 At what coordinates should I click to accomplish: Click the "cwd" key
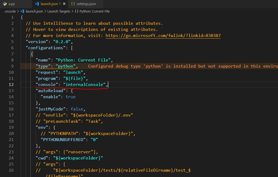pyautogui.click(x=42, y=158)
